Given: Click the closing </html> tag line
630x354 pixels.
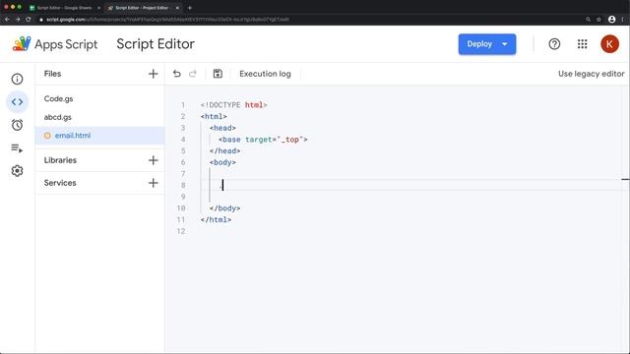Looking at the screenshot, I should 217,220.
